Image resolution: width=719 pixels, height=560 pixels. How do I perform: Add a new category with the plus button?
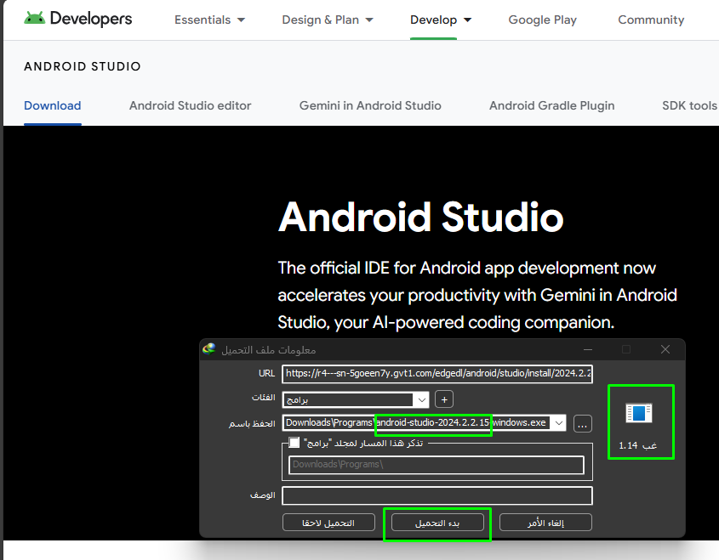[443, 399]
